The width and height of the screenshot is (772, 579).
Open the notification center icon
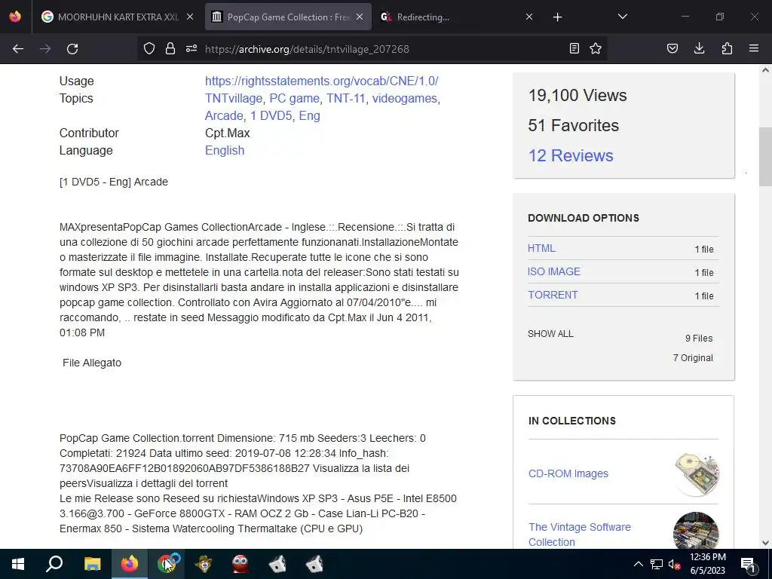pos(749,564)
